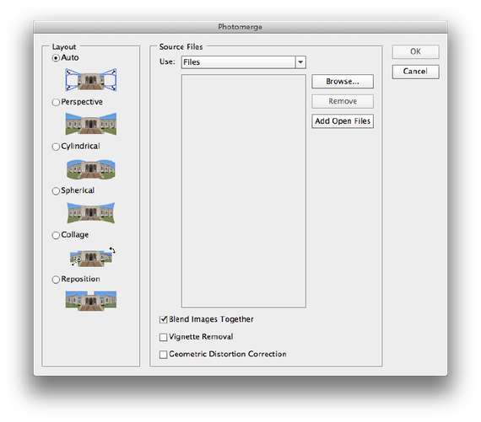
Task: Confirm the dialog with OK
Action: click(416, 51)
